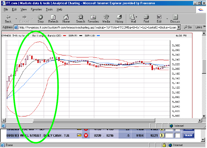This screenshot has width=207, height=148.
Task: Open the File menu
Action: click(6, 9)
